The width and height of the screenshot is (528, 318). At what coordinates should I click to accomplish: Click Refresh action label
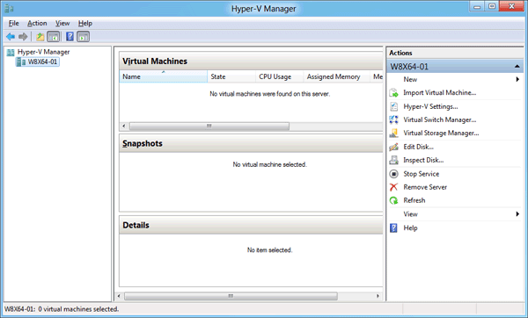coord(414,200)
